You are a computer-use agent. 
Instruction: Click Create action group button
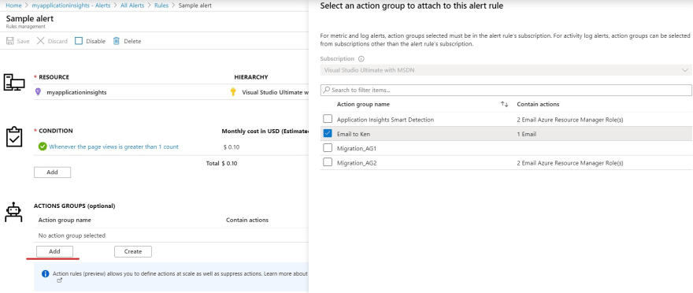[133, 251]
